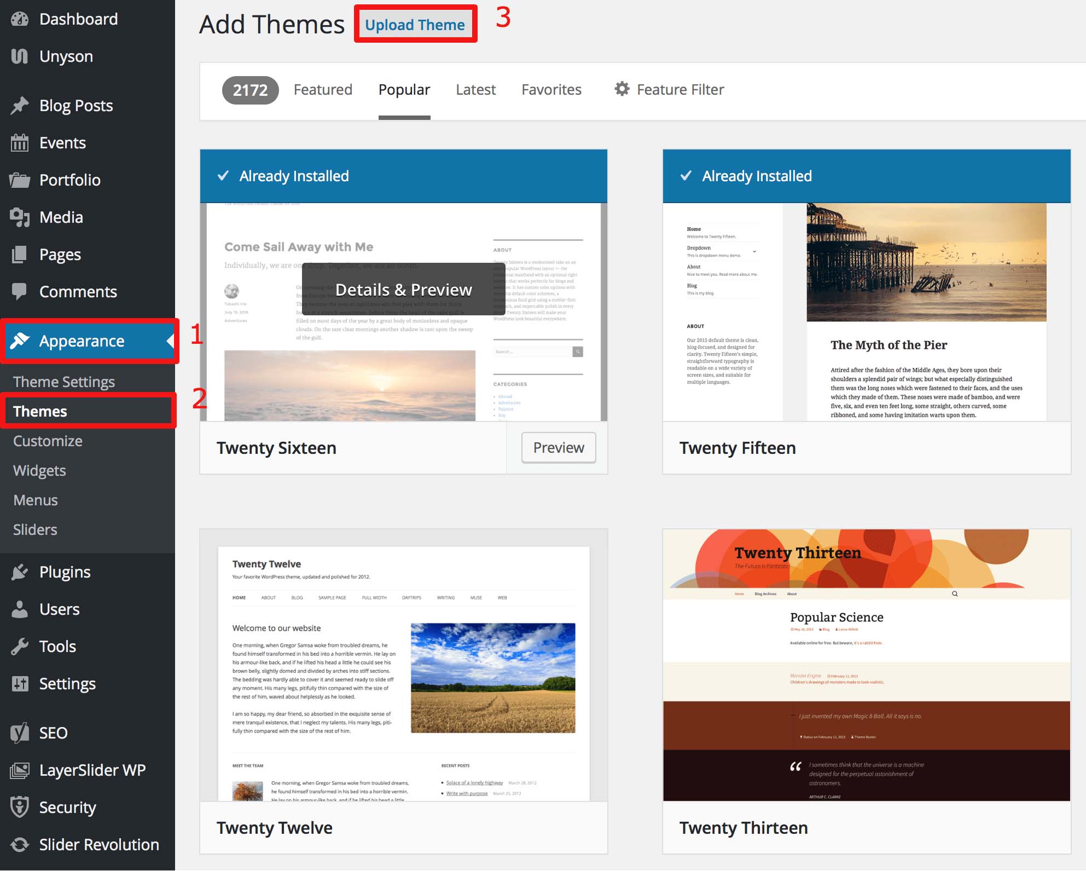Click the Settings sliders icon

20,684
